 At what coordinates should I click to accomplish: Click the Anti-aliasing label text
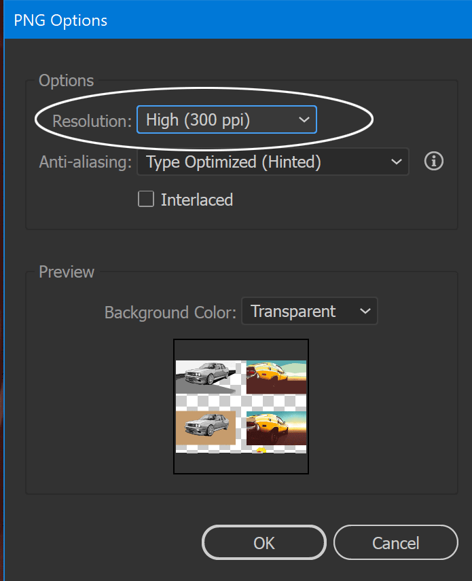point(85,162)
